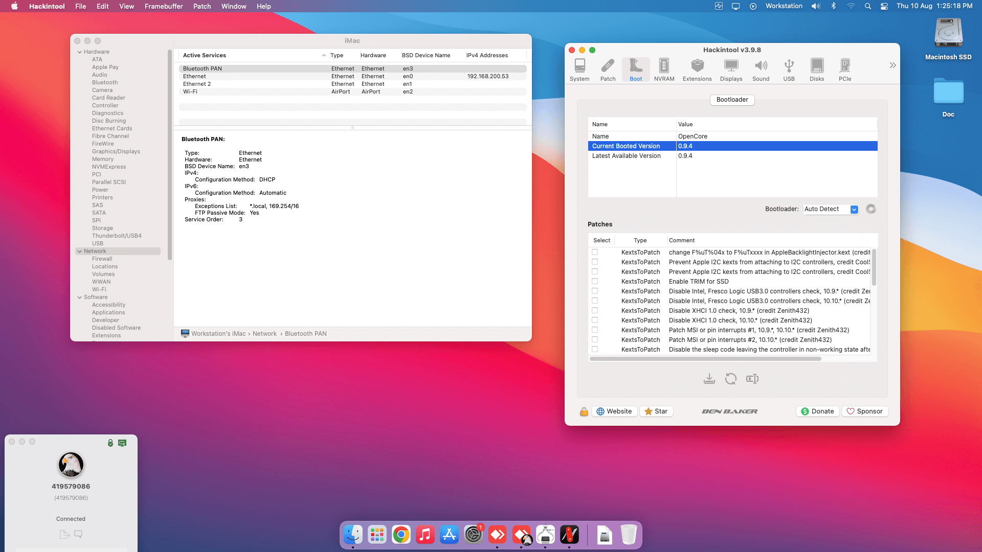
Task: Collapse the Software tree section
Action: tap(80, 297)
